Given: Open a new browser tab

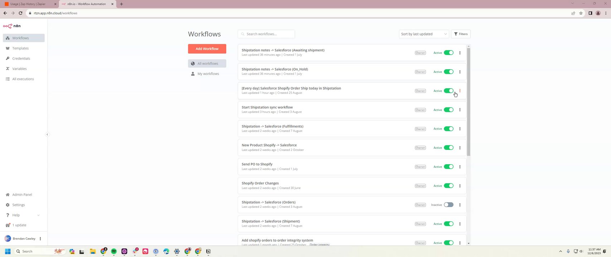Looking at the screenshot, I should [121, 4].
